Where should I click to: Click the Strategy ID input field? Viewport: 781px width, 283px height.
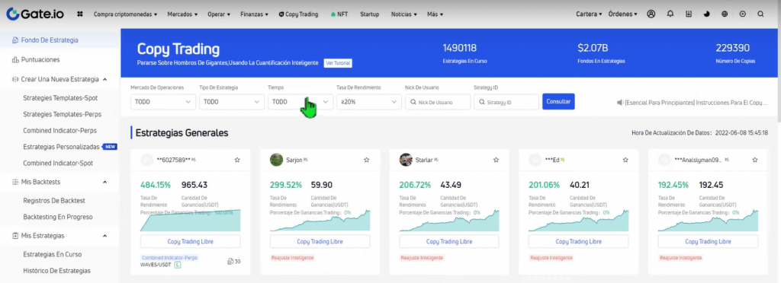click(506, 102)
